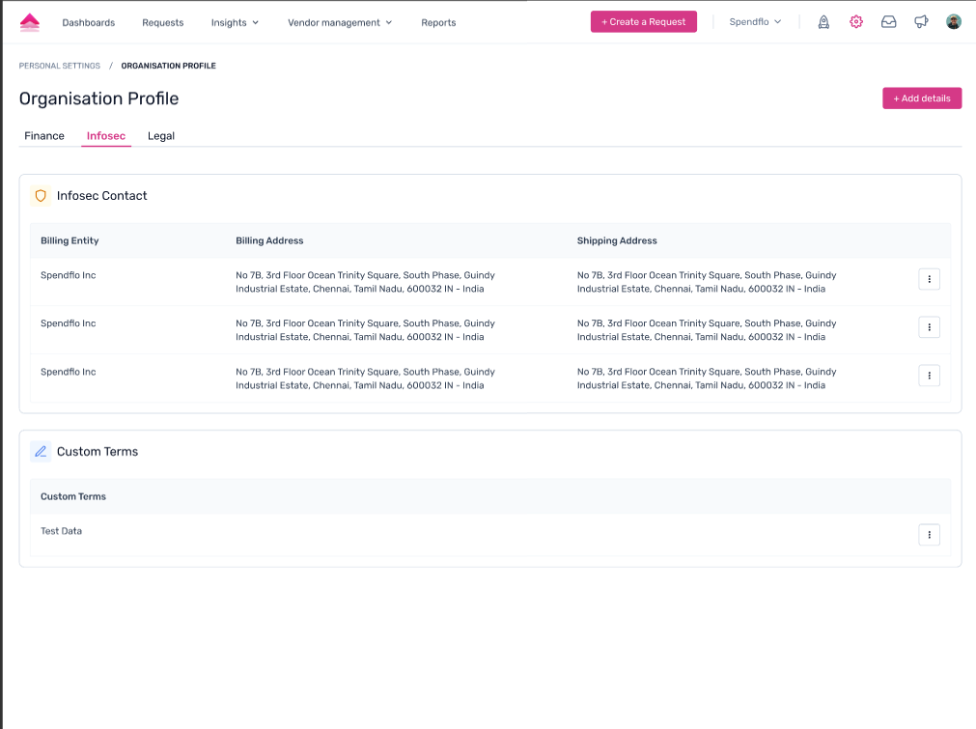Viewport: 976px width, 729px height.
Task: Go to Personal Settings breadcrumb
Action: (59, 66)
